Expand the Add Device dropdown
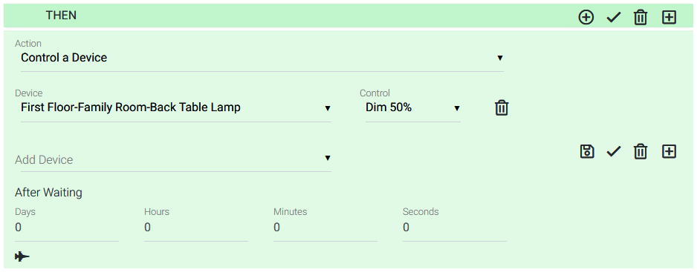 tap(173, 159)
